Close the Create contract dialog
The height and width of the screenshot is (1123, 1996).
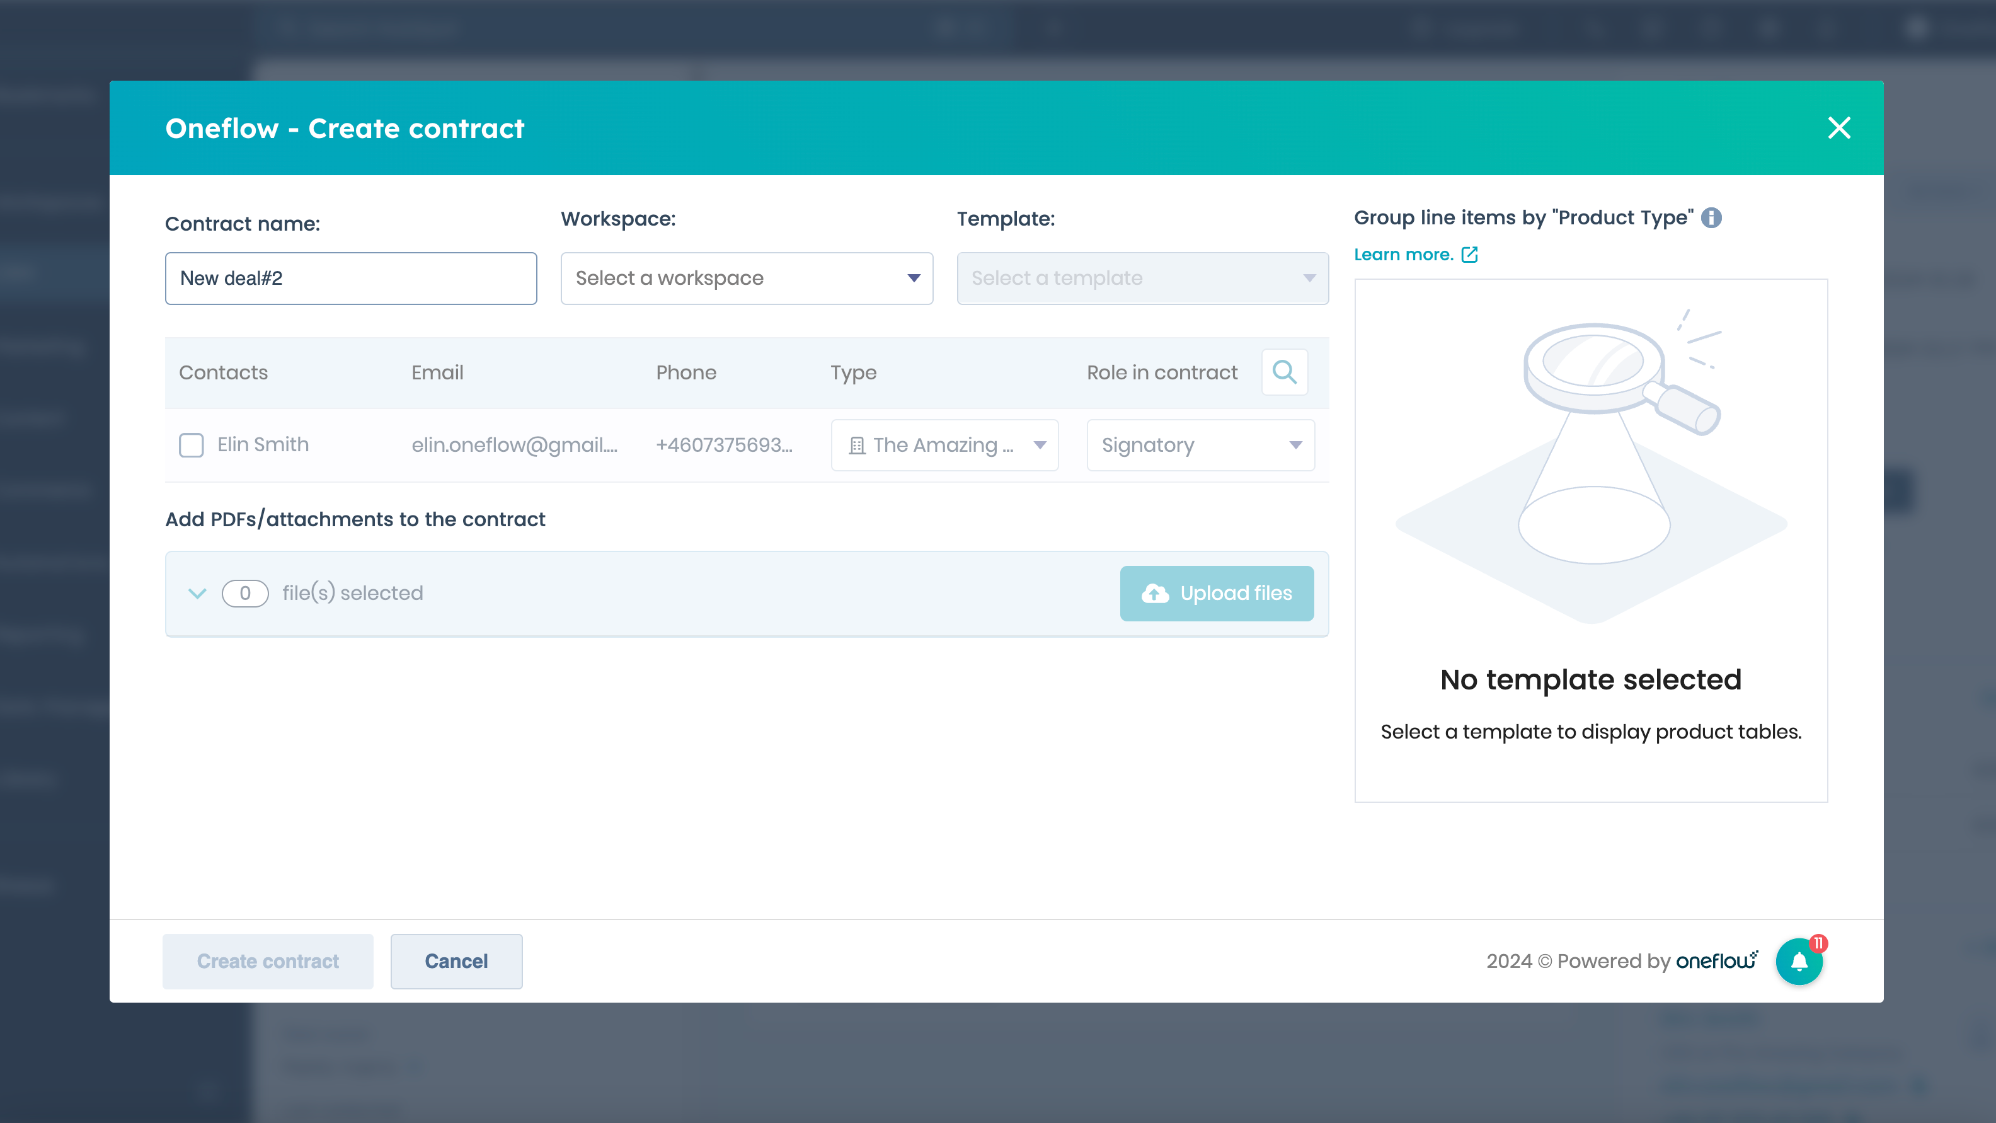click(1838, 128)
